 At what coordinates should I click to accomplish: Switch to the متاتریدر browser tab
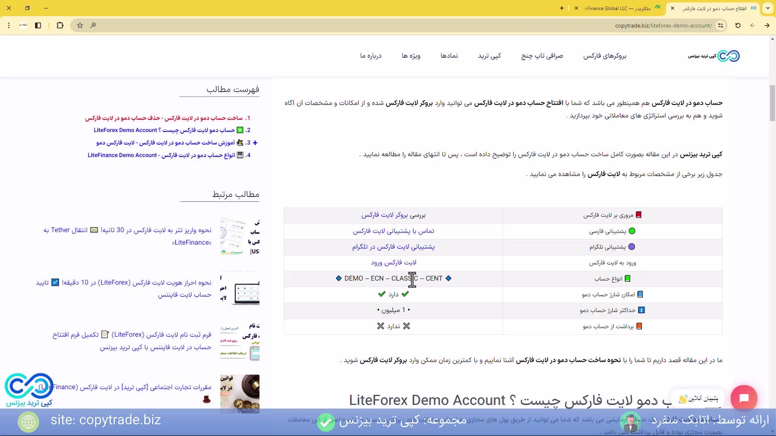(x=618, y=8)
